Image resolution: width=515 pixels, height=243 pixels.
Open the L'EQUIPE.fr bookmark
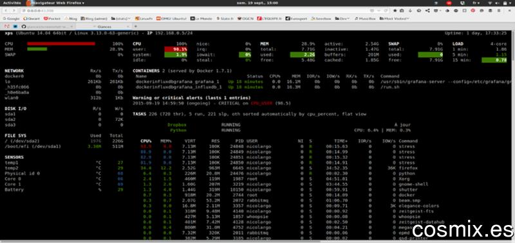pyautogui.click(x=270, y=19)
